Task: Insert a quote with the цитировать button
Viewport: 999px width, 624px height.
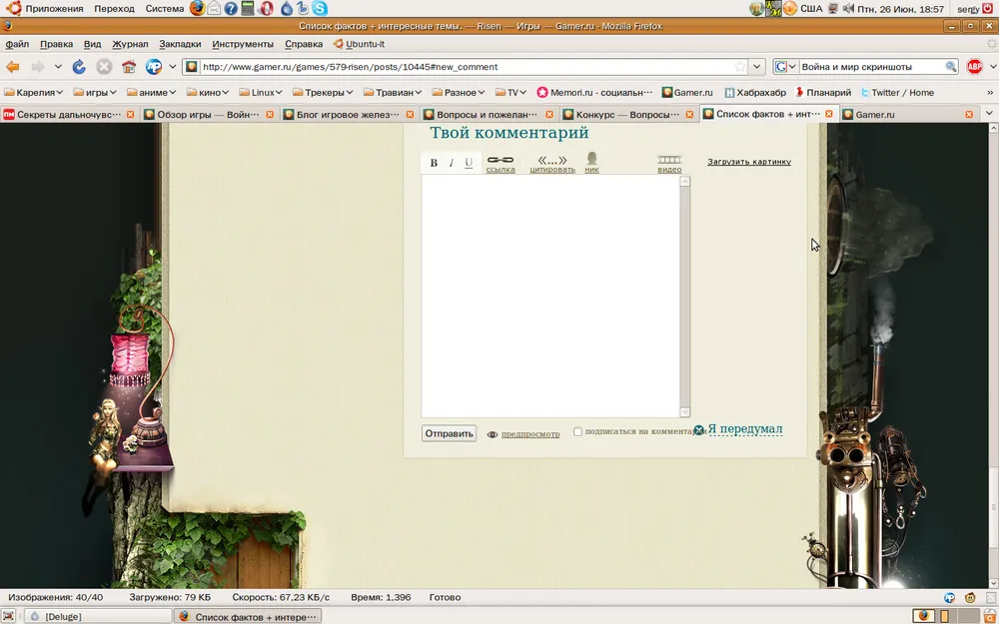Action: tap(552, 163)
